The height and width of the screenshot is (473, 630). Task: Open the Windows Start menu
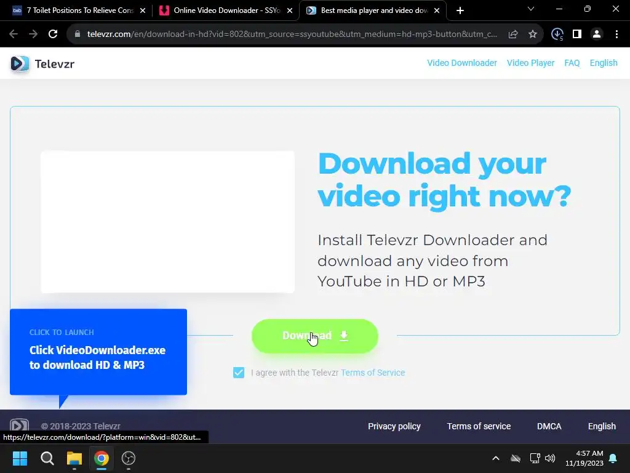tap(20, 458)
